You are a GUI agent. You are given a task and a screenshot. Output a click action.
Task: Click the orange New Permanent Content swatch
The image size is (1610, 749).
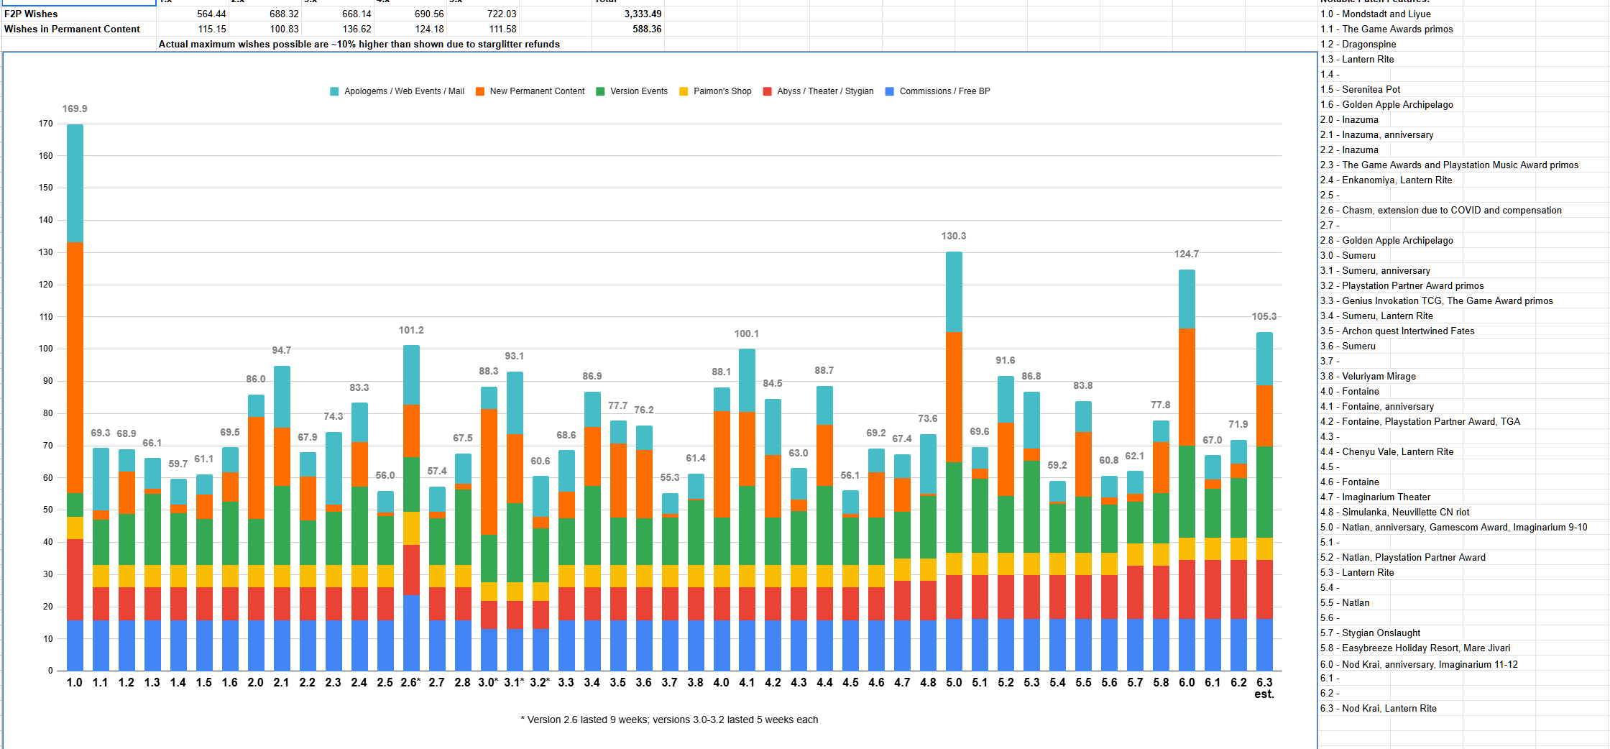[480, 91]
